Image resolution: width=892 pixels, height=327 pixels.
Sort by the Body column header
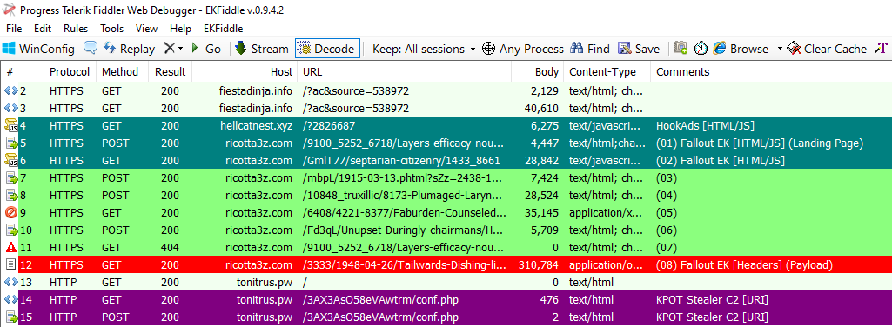(x=537, y=71)
